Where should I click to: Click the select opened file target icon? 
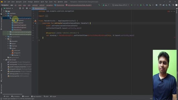(20, 8)
